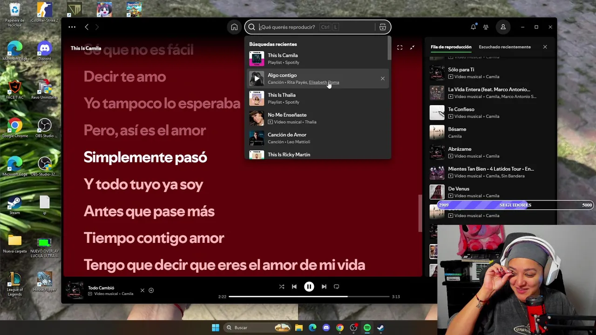Image resolution: width=596 pixels, height=335 pixels.
Task: Click the browse icon in the search bar
Action: (x=383, y=27)
